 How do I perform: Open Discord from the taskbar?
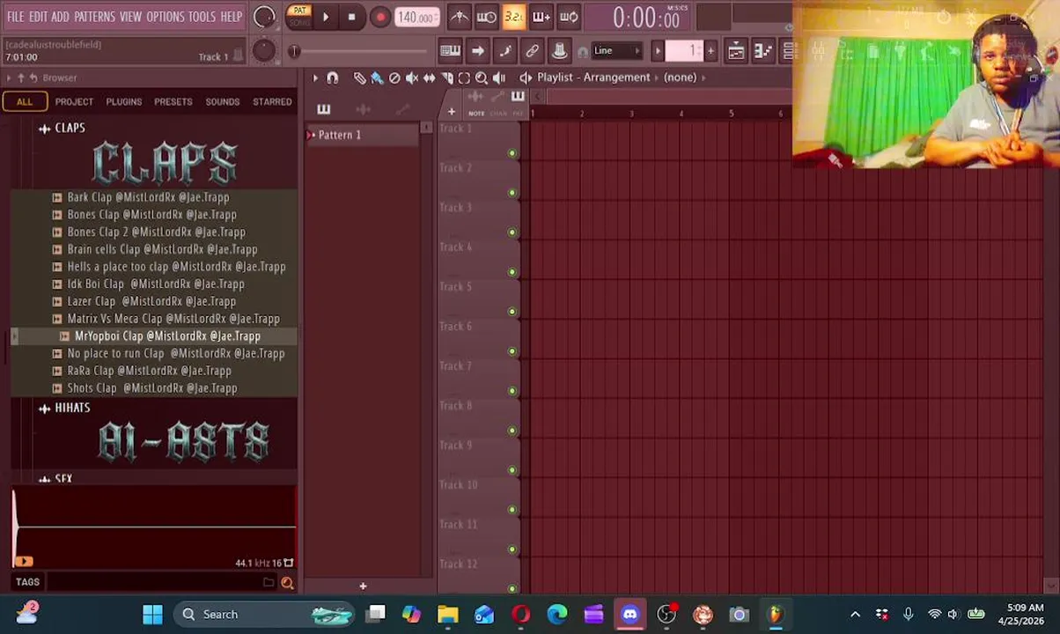click(630, 615)
